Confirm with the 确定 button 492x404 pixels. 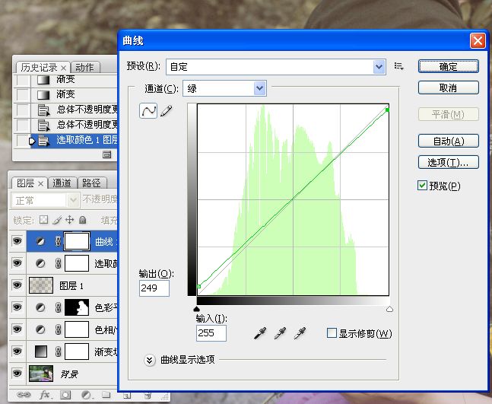(449, 66)
